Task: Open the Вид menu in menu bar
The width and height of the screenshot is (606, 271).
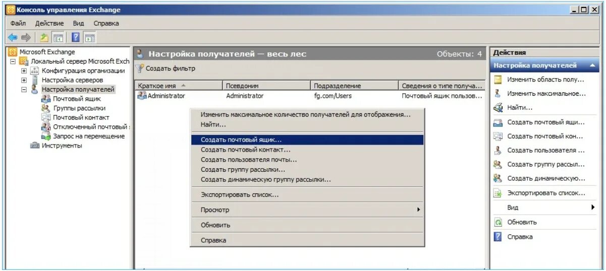Action: pos(78,23)
